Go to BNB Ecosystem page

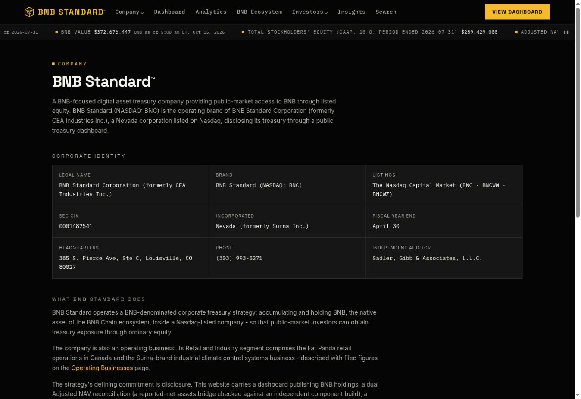point(259,12)
